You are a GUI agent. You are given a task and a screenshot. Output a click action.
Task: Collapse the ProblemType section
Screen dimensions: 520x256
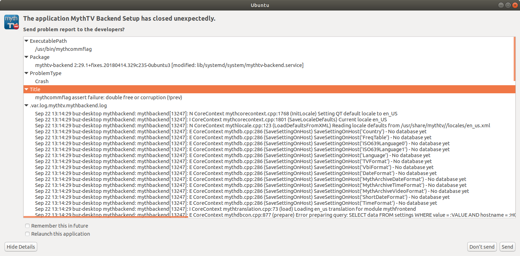point(26,73)
